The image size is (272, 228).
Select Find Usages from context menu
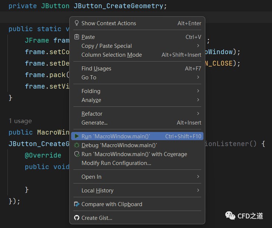click(96, 69)
